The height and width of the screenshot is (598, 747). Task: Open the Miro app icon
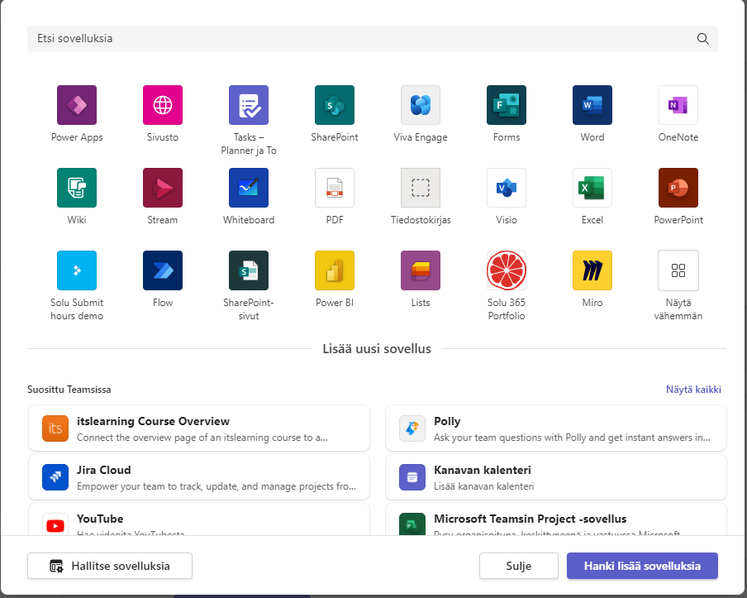[x=592, y=271]
